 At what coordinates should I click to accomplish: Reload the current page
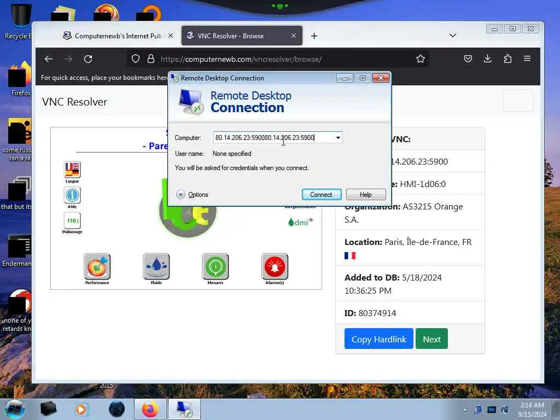[88, 59]
